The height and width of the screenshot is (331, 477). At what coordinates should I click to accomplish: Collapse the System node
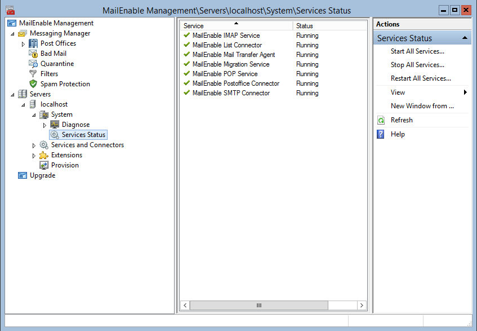(x=34, y=115)
